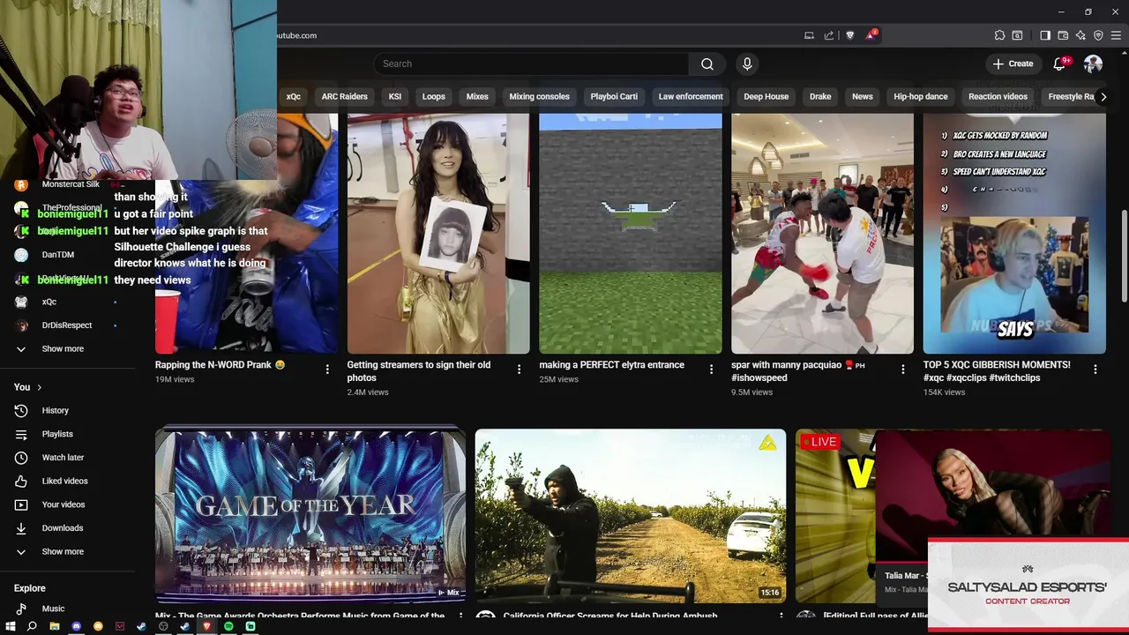Select the xQc filter chip
This screenshot has width=1129, height=635.
click(294, 96)
